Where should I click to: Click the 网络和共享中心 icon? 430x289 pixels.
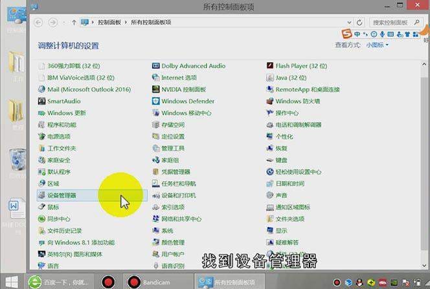pos(156,219)
